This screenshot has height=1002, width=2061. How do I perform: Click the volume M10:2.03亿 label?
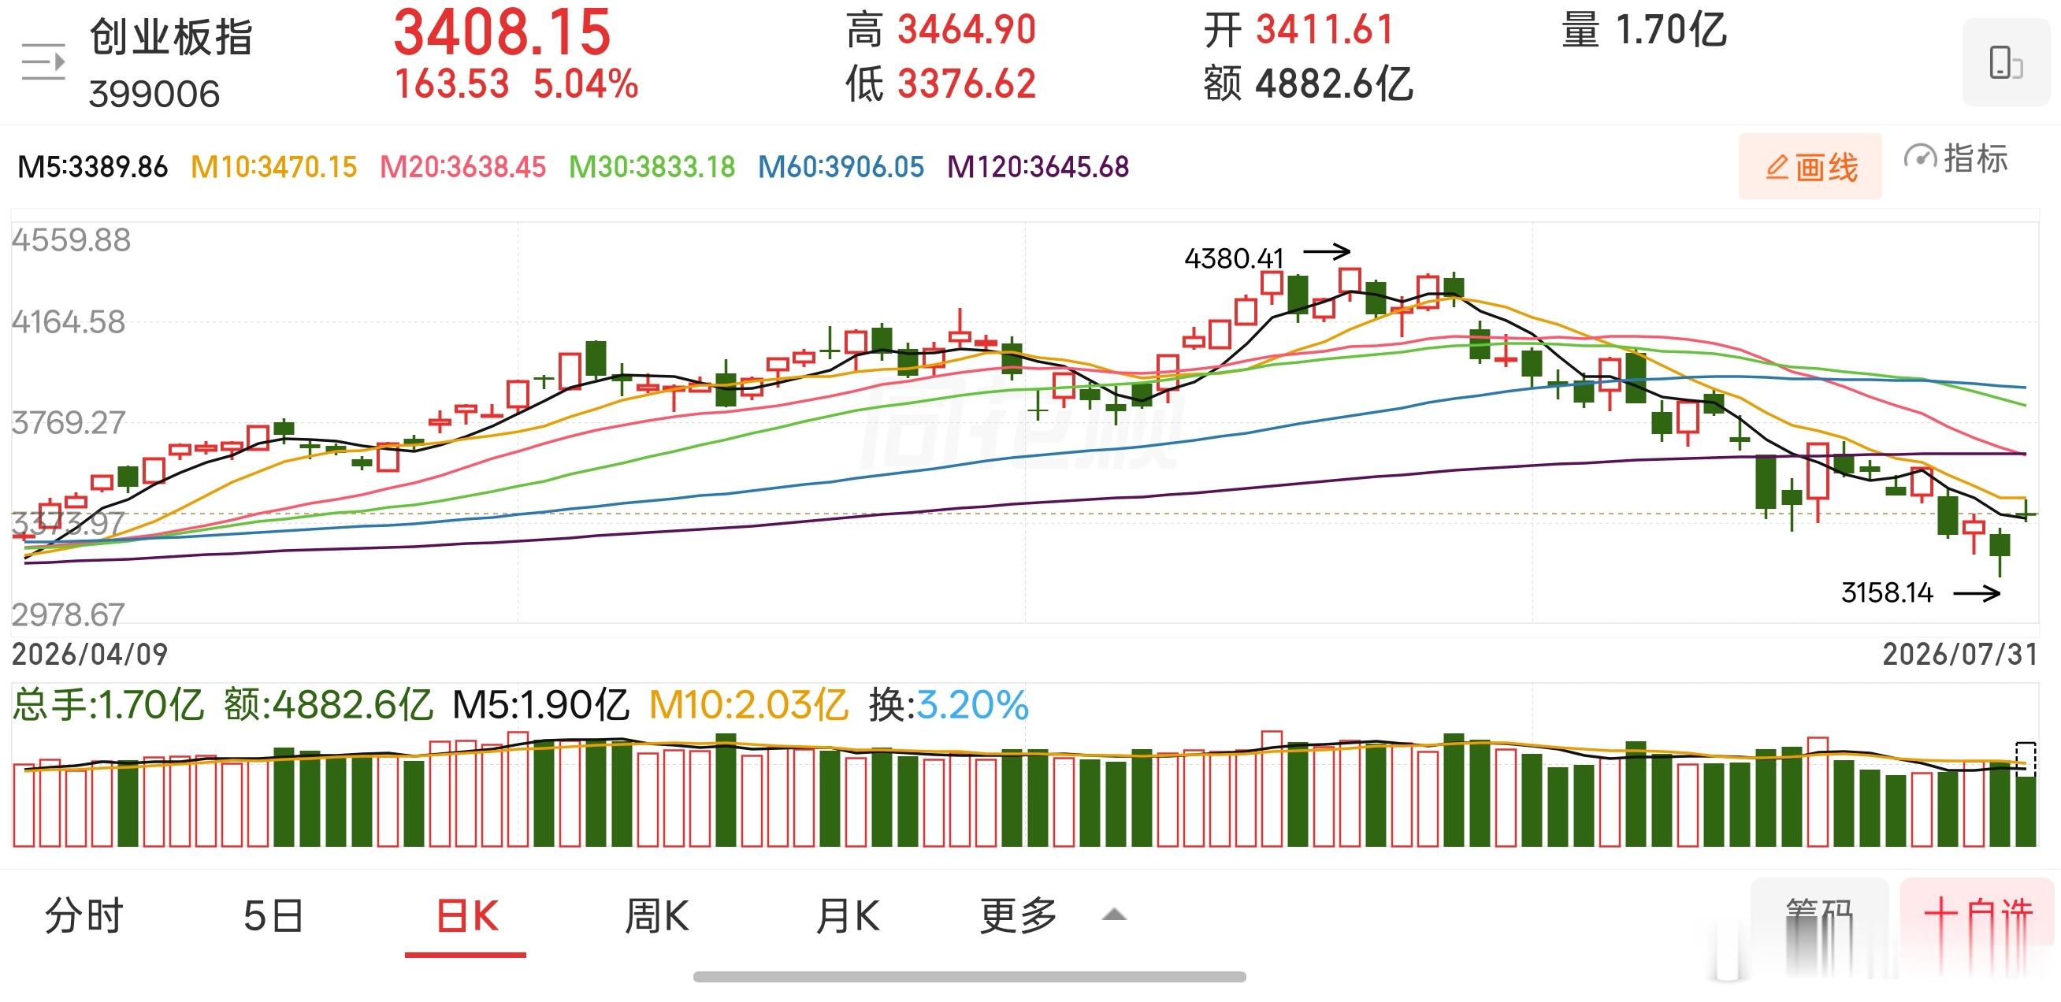pos(748,705)
